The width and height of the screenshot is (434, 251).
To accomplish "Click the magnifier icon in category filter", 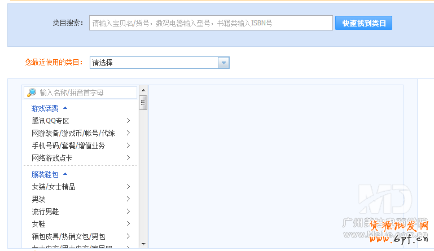I will [32, 93].
